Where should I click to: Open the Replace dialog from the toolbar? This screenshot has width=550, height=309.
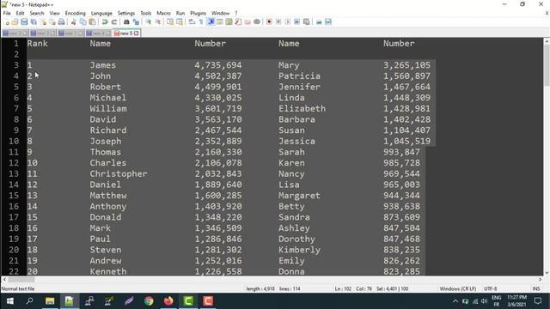136,21
